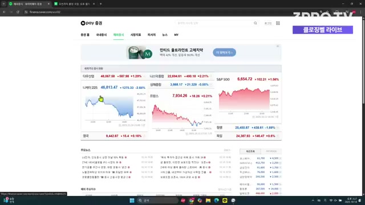Open the 시장지표 menu tab

(136, 35)
